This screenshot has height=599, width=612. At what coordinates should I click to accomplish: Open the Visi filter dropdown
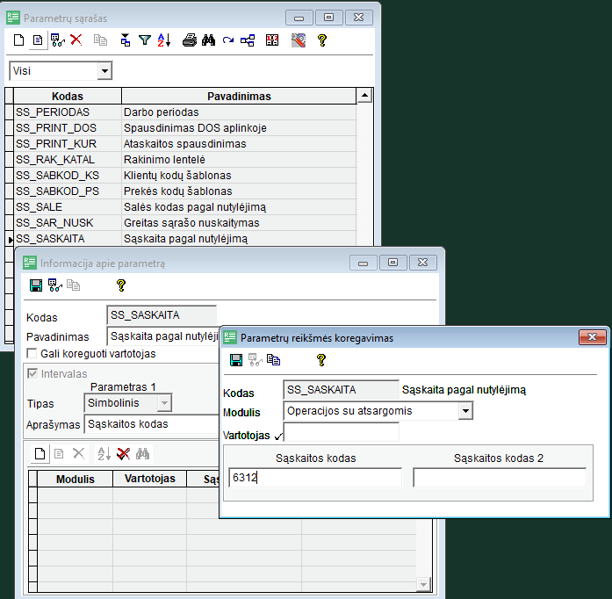pyautogui.click(x=104, y=71)
